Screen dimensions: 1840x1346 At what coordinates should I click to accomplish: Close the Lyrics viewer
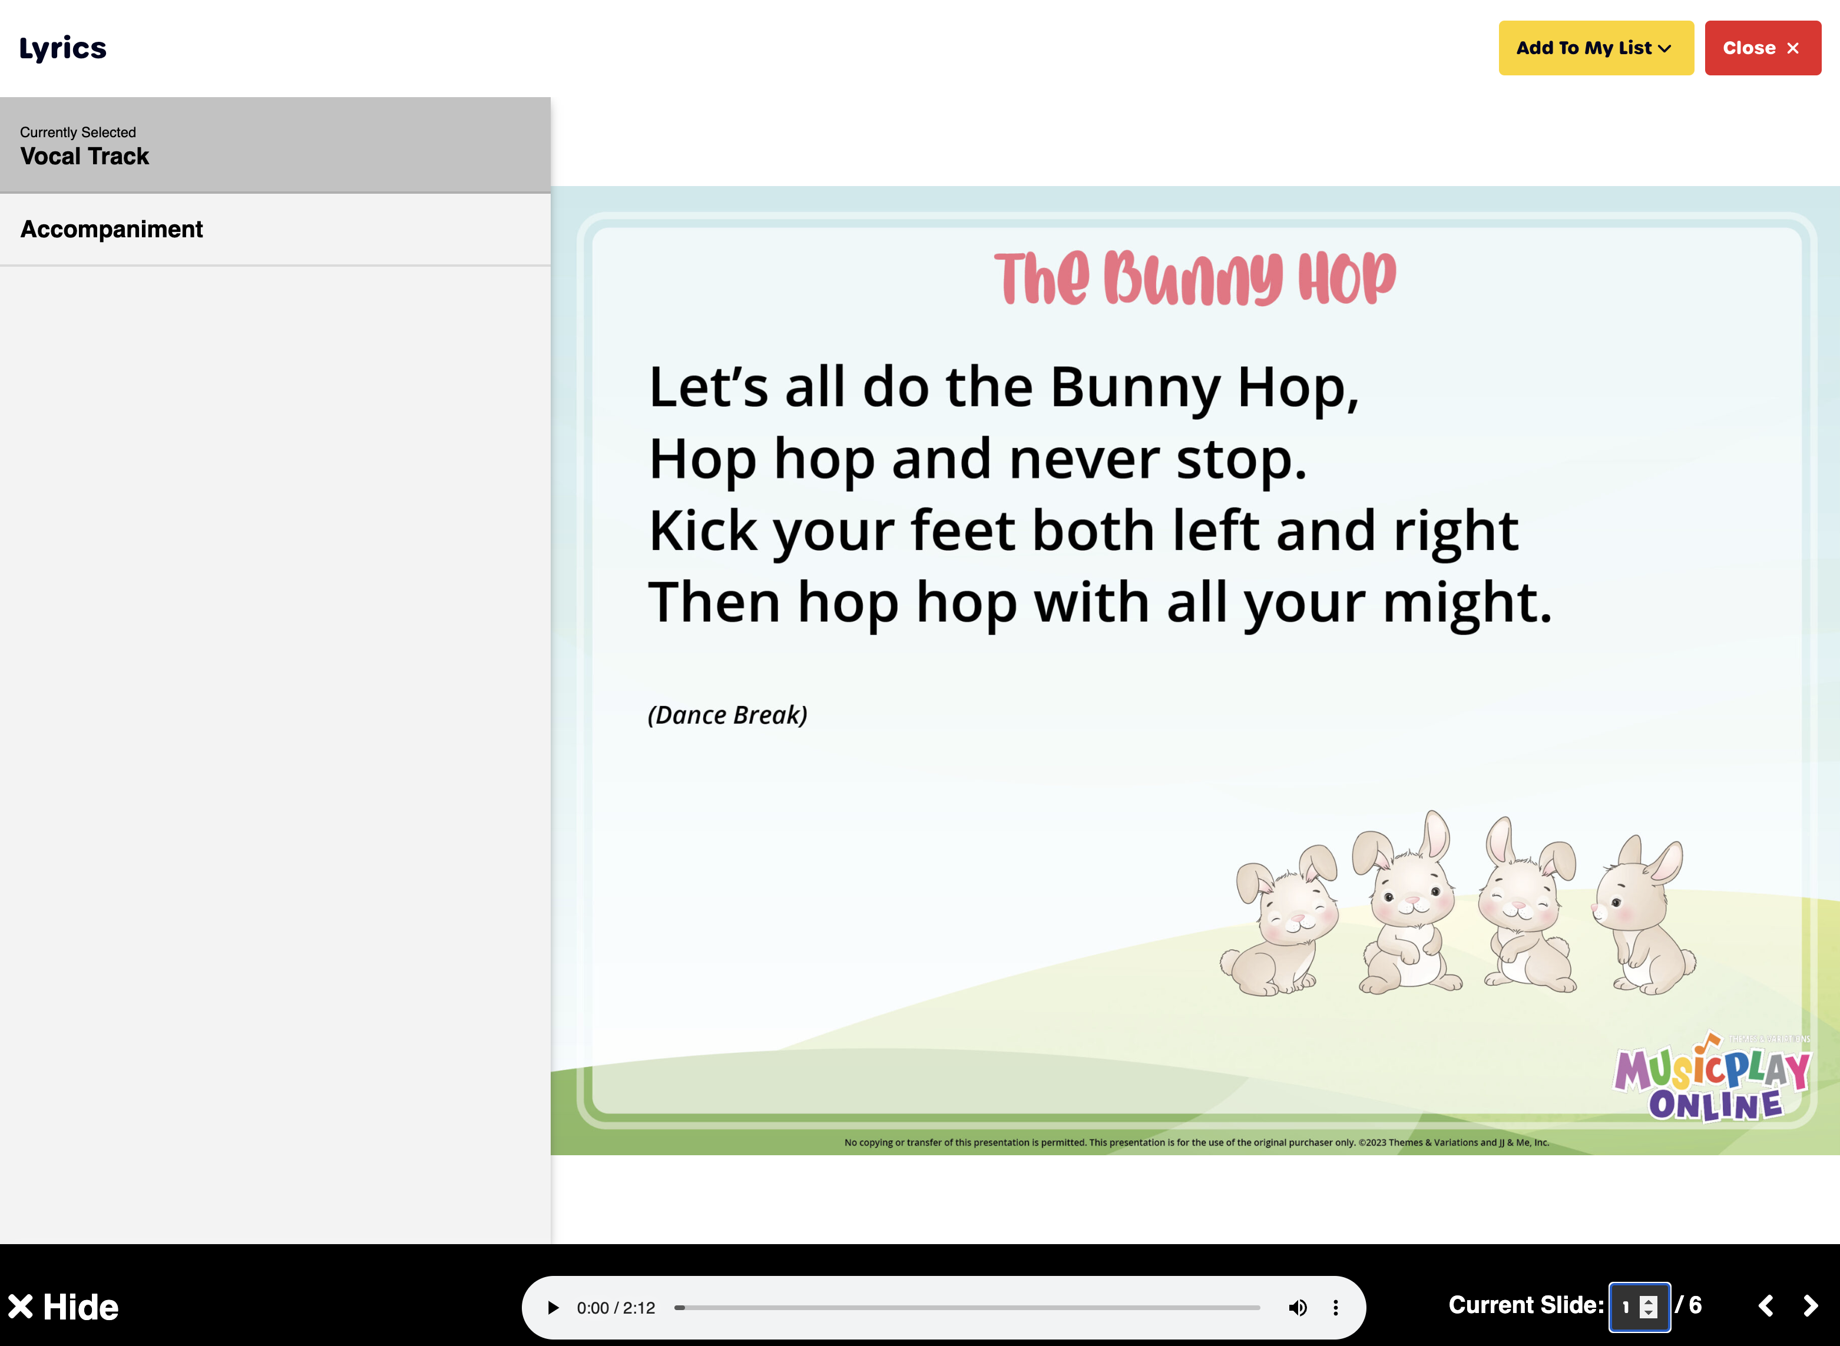tap(1762, 48)
